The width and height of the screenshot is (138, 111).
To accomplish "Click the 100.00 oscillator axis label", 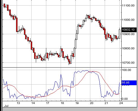I will pyautogui.click(x=126, y=70).
